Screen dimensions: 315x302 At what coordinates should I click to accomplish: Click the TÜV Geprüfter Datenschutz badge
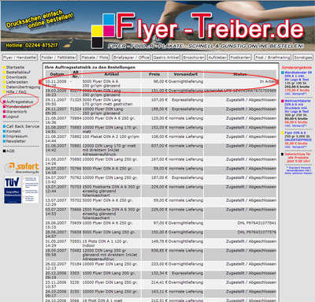pos(21,190)
